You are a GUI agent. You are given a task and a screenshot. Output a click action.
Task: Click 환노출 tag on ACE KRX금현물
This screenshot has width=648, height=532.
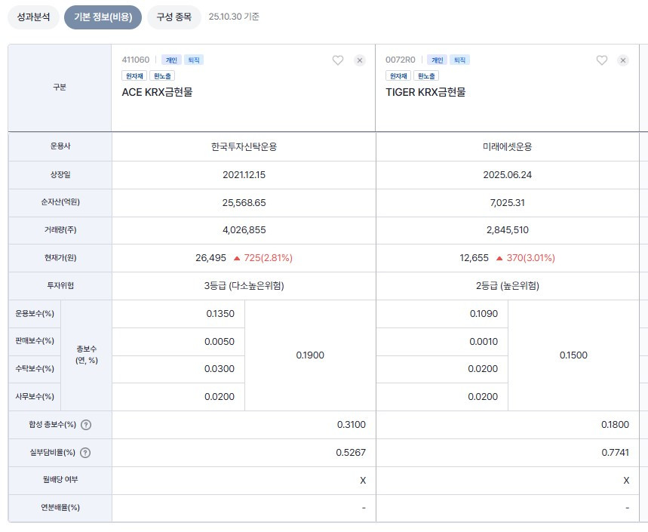pos(162,76)
